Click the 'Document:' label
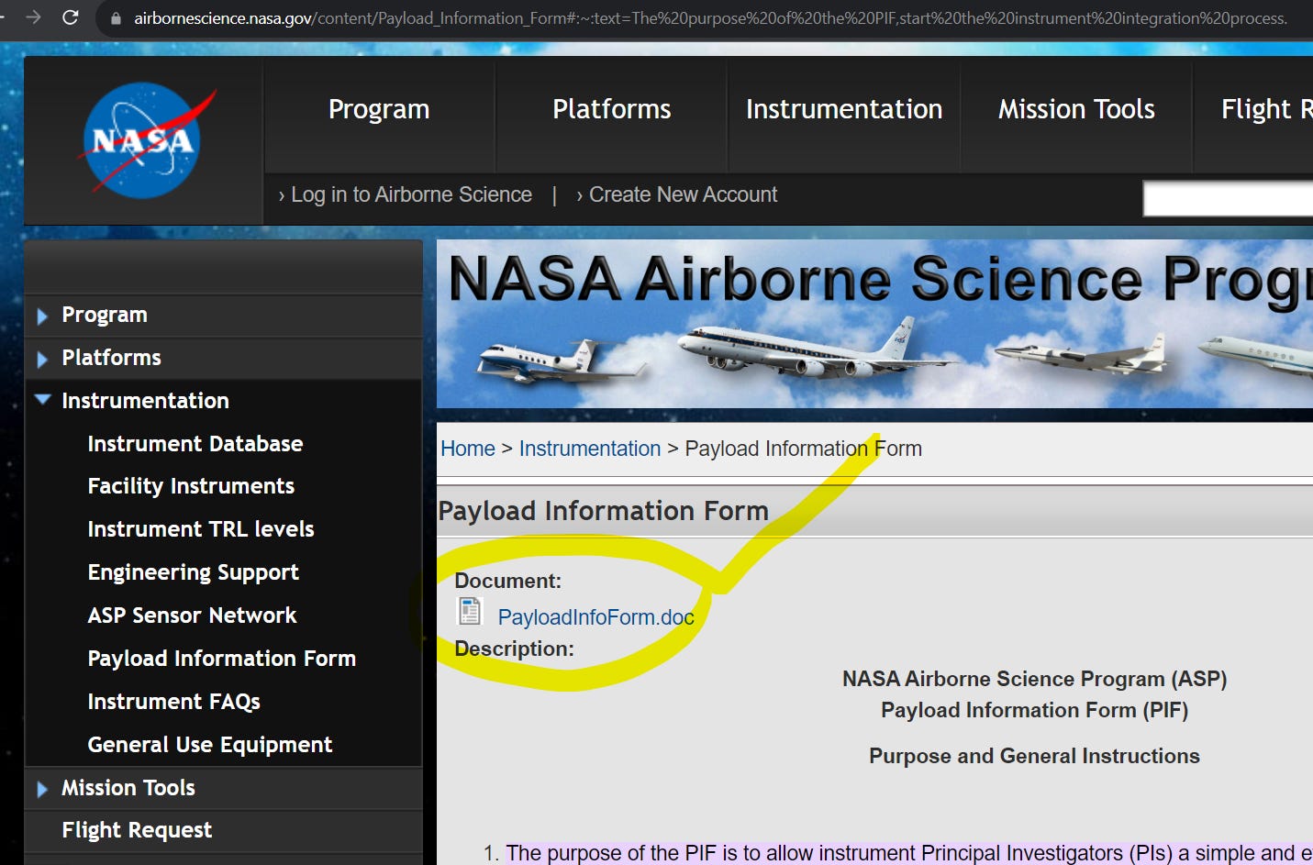 [507, 581]
